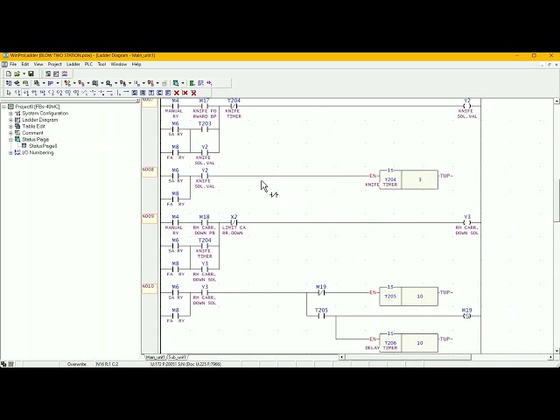Click the Table Edit tree icon
Image resolution: width=560 pixels, height=420 pixels.
[x=17, y=126]
